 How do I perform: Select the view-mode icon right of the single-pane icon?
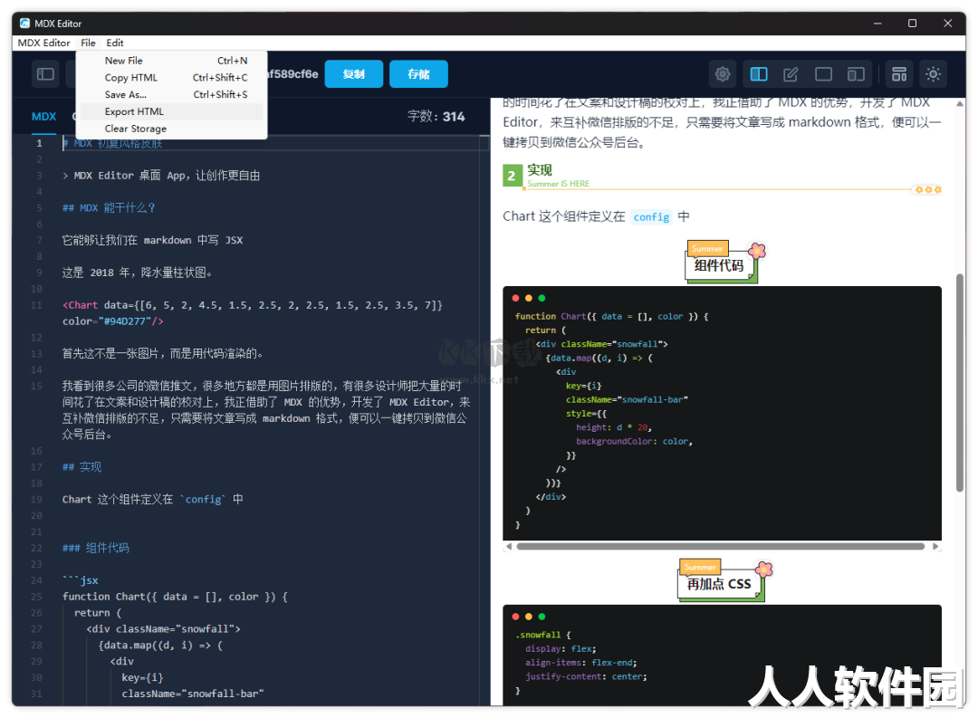(x=856, y=74)
